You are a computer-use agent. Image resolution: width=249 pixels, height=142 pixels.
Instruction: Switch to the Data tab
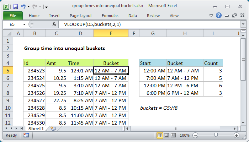tap(133, 16)
